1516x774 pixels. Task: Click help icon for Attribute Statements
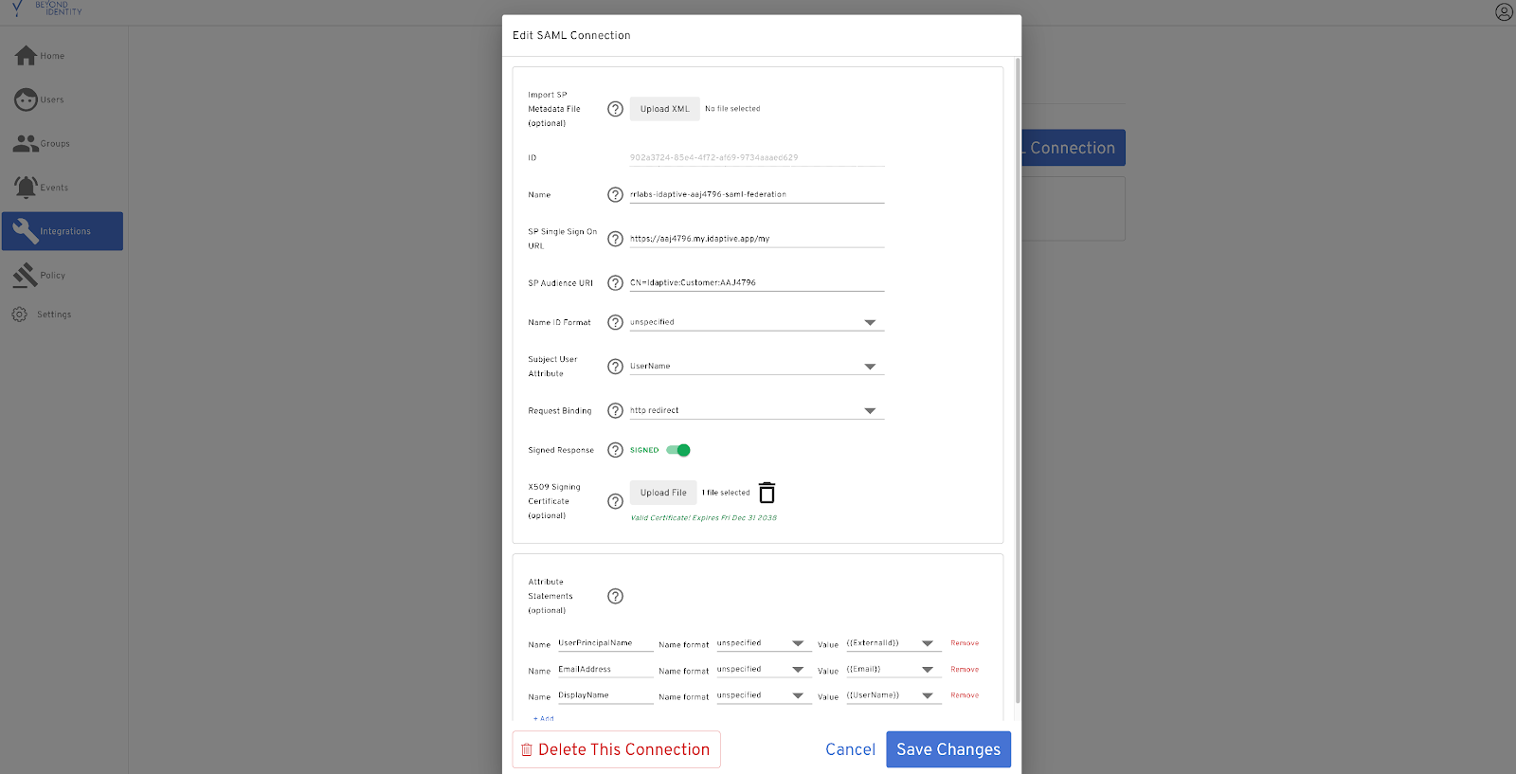615,596
